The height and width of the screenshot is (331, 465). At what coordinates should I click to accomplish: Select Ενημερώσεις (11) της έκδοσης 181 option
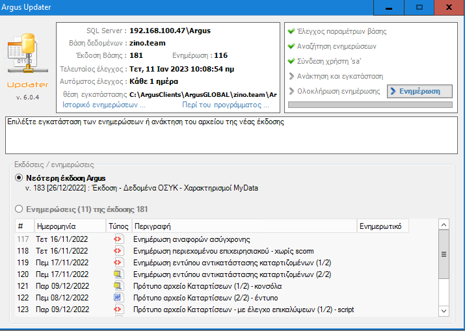pos(20,209)
